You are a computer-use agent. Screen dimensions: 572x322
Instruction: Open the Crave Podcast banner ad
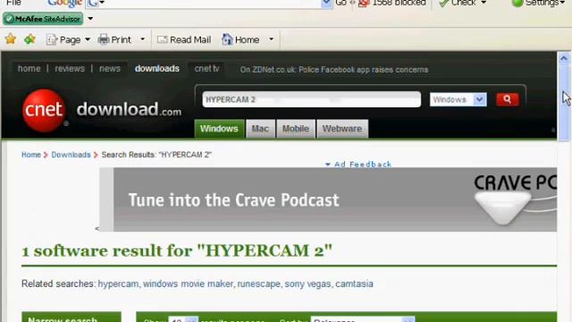[x=328, y=199]
